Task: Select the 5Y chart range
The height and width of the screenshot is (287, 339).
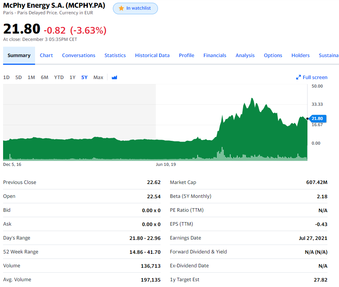Action: (x=84, y=77)
